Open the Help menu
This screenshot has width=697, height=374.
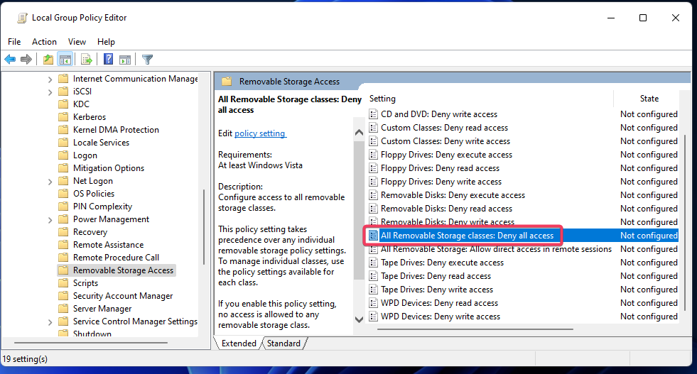[x=106, y=42]
